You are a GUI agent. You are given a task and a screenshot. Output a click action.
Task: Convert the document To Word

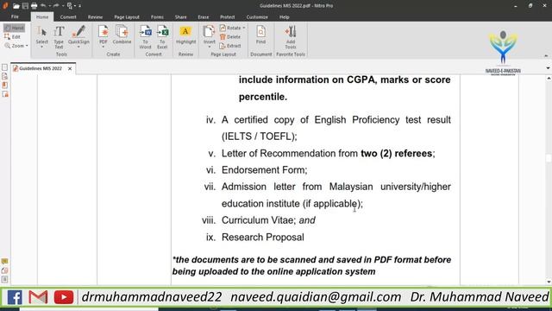click(x=145, y=37)
